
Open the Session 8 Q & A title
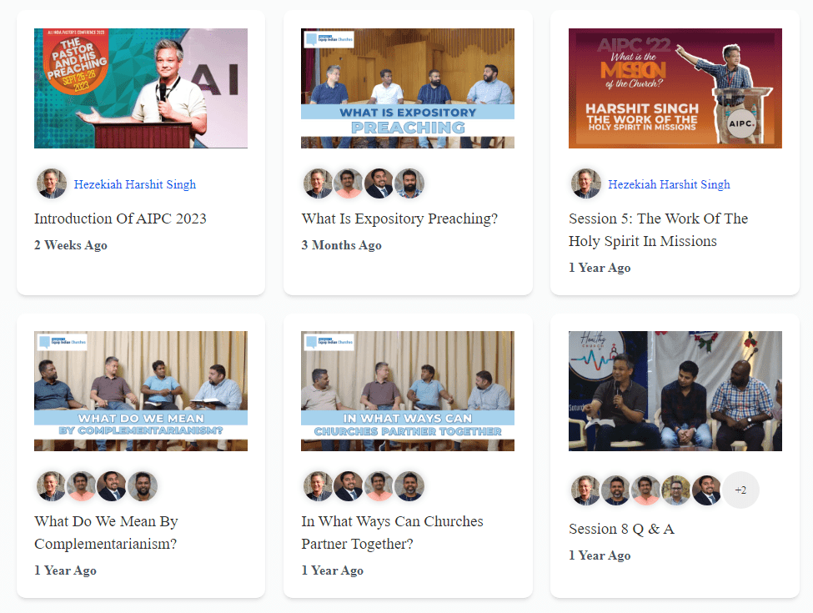click(x=621, y=529)
